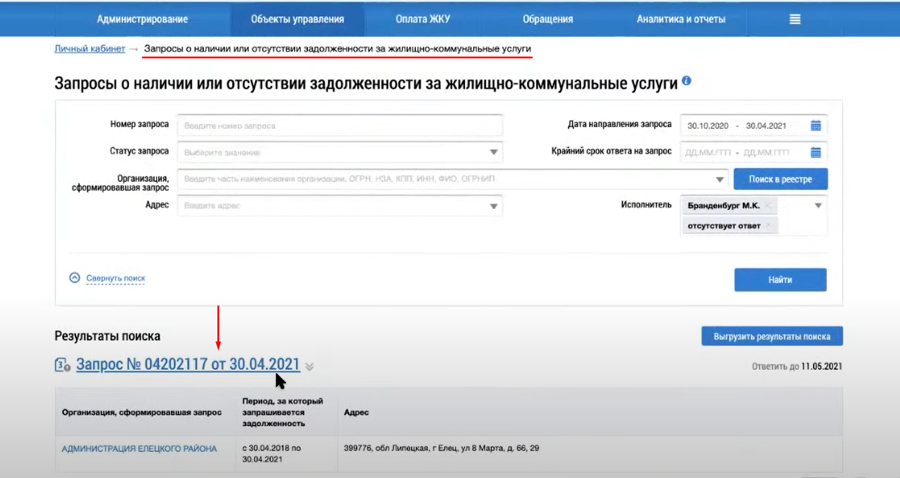Screen dimensions: 900x478
Task: Open the Обращения menu
Action: (547, 19)
